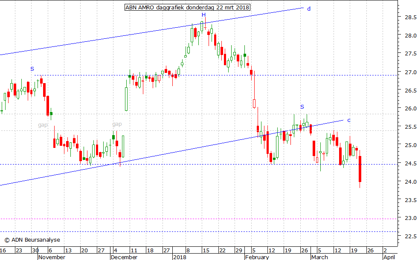Select date tick 13 in November
The width and height of the screenshot is (418, 260).
pos(68,251)
